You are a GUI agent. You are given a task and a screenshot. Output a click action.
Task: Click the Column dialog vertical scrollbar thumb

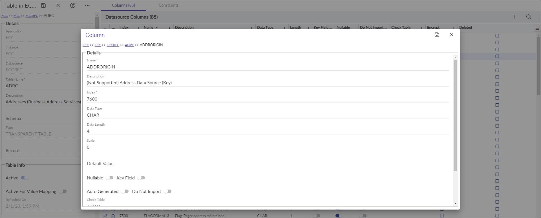click(455, 115)
